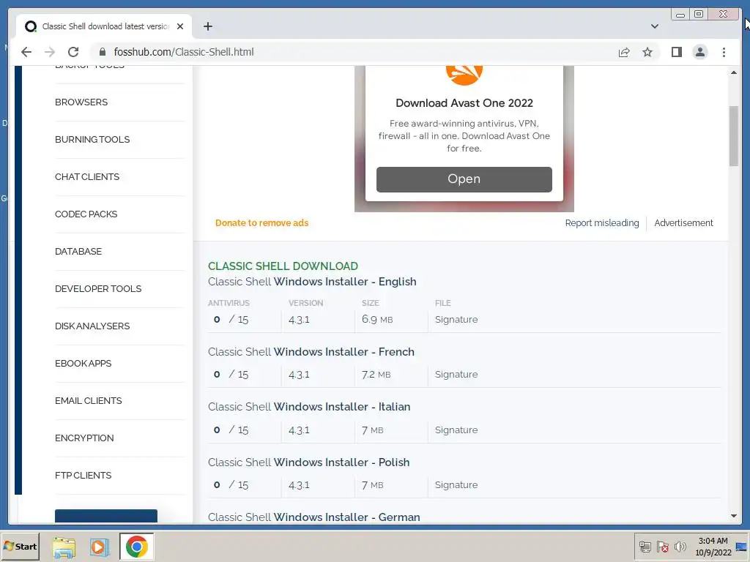The height and width of the screenshot is (562, 750).
Task: Launch Windows Media Player from taskbar
Action: (100, 547)
